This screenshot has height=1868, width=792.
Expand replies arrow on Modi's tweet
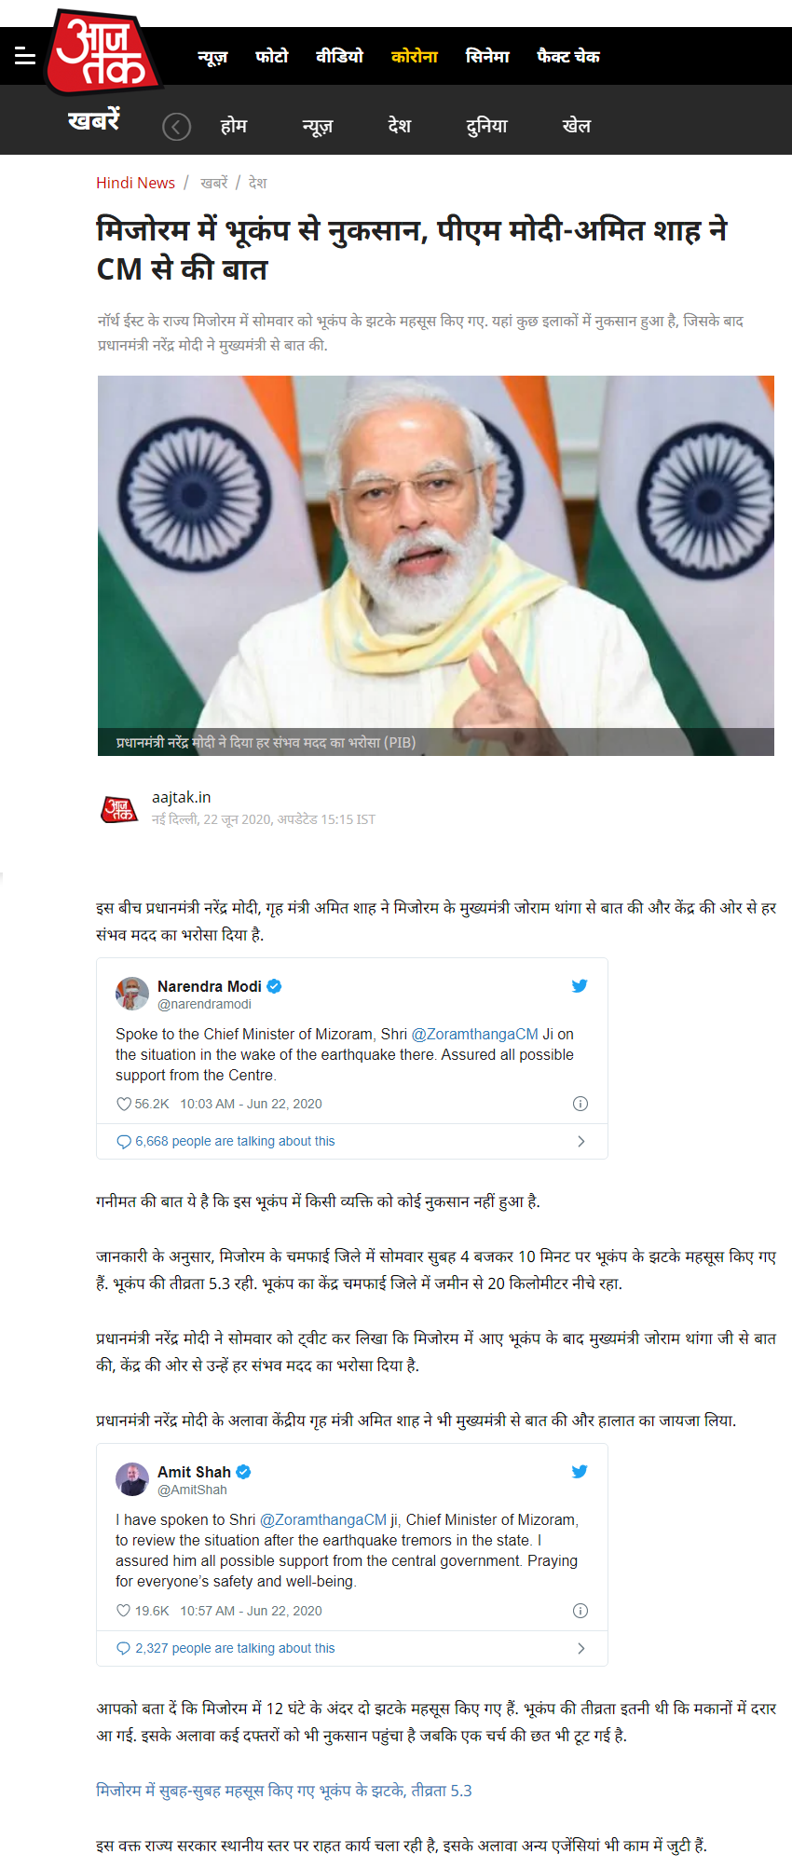(581, 1141)
